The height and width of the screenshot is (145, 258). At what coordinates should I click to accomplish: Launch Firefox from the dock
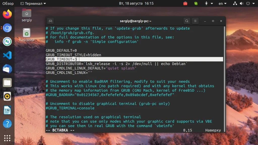pyautogui.click(x=7, y=14)
